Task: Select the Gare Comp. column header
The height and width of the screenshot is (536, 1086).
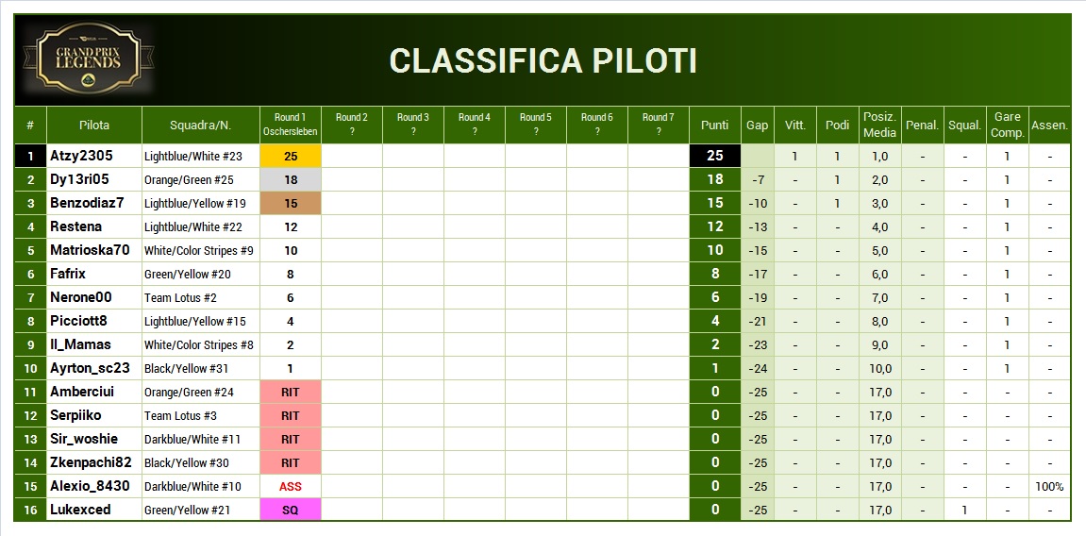Action: (x=1007, y=125)
